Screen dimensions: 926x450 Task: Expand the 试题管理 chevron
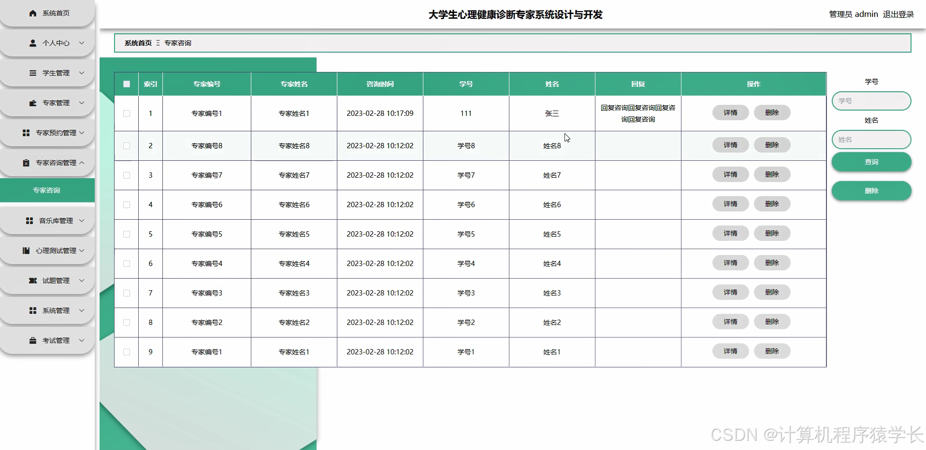pos(82,281)
